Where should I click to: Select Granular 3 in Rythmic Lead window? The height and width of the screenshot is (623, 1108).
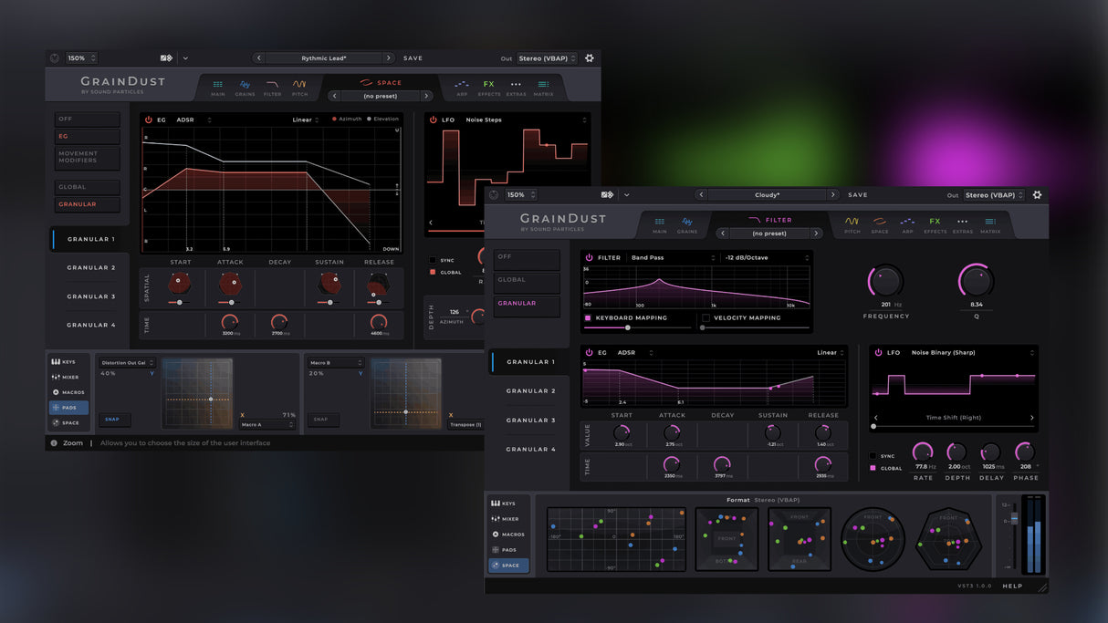[x=91, y=296]
